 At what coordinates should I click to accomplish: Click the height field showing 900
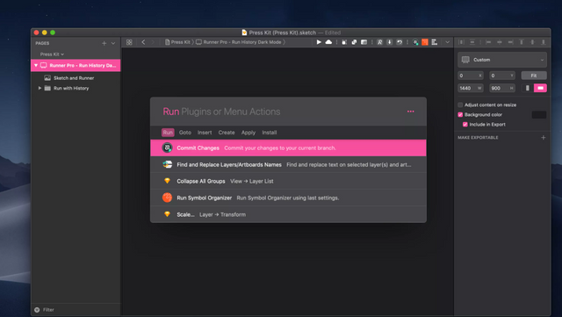click(502, 88)
